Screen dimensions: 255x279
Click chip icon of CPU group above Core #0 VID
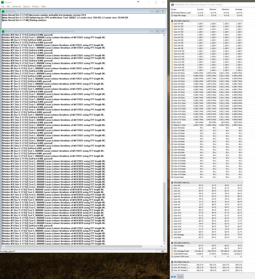tap(172, 21)
